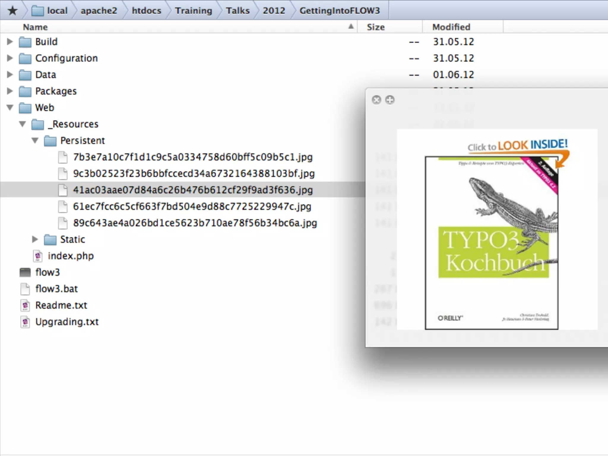Go to htdocs in the path bar
The height and width of the screenshot is (456, 608).
(x=146, y=11)
